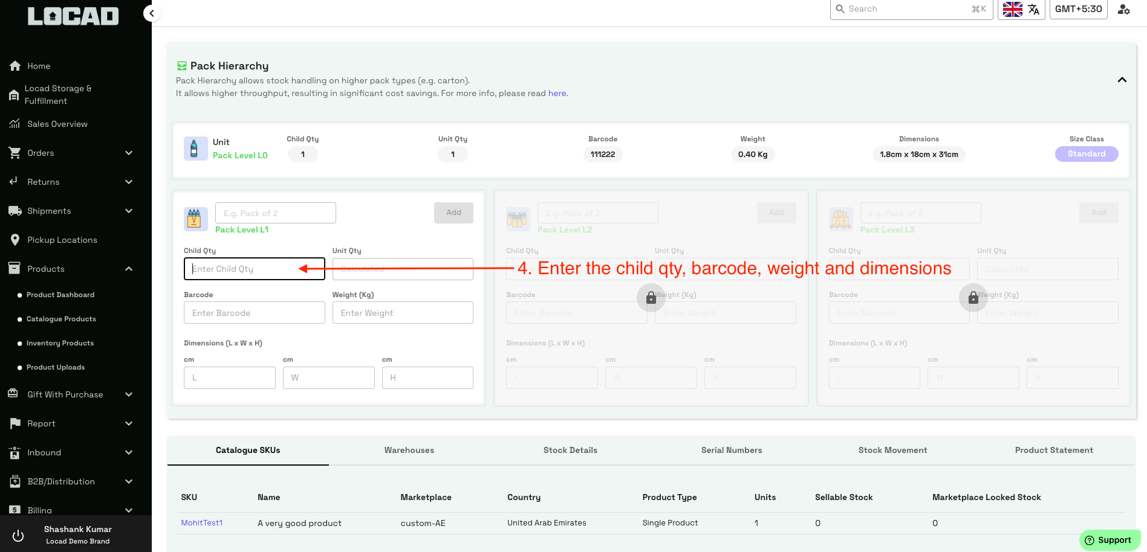1147x552 pixels.
Task: Open Inventory Products submenu item
Action: click(x=60, y=343)
